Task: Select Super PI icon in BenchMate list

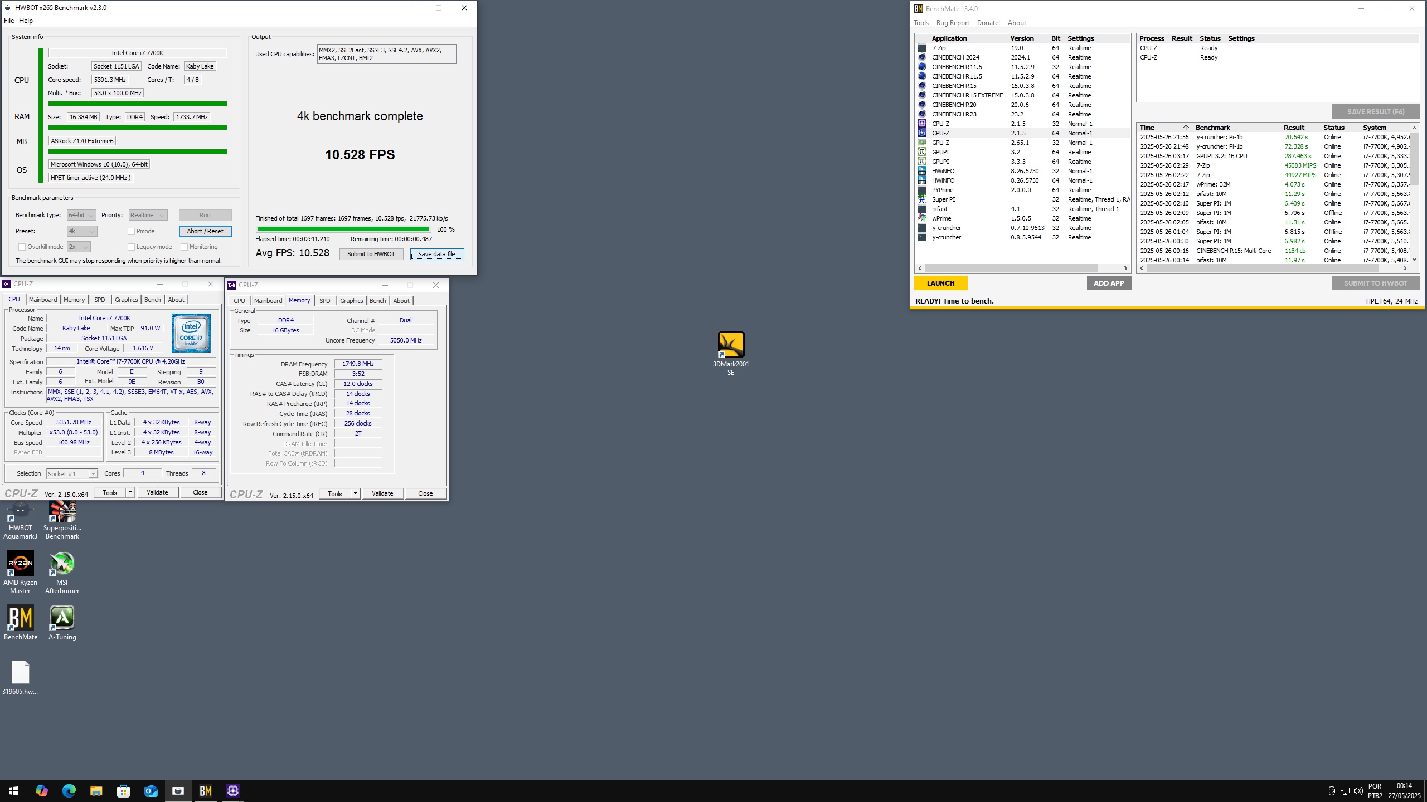Action: pos(922,199)
